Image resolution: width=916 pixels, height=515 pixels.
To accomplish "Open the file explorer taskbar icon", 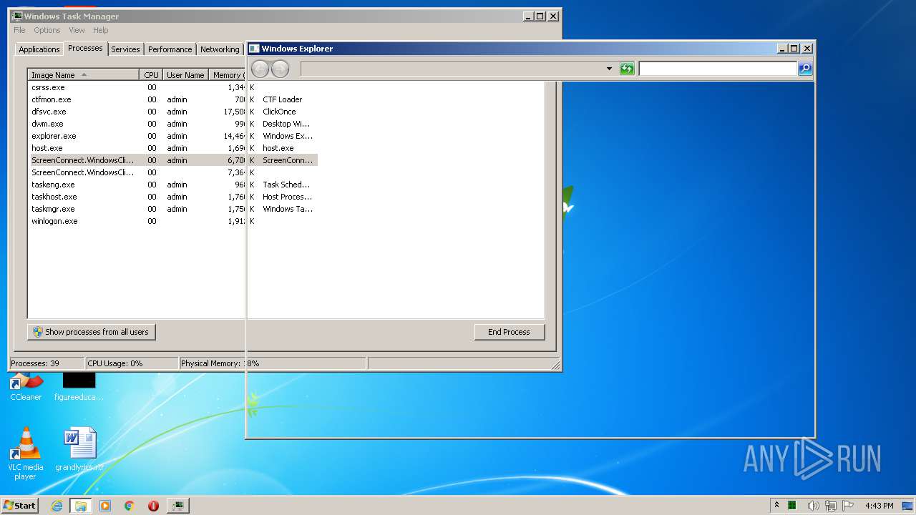I will point(81,506).
